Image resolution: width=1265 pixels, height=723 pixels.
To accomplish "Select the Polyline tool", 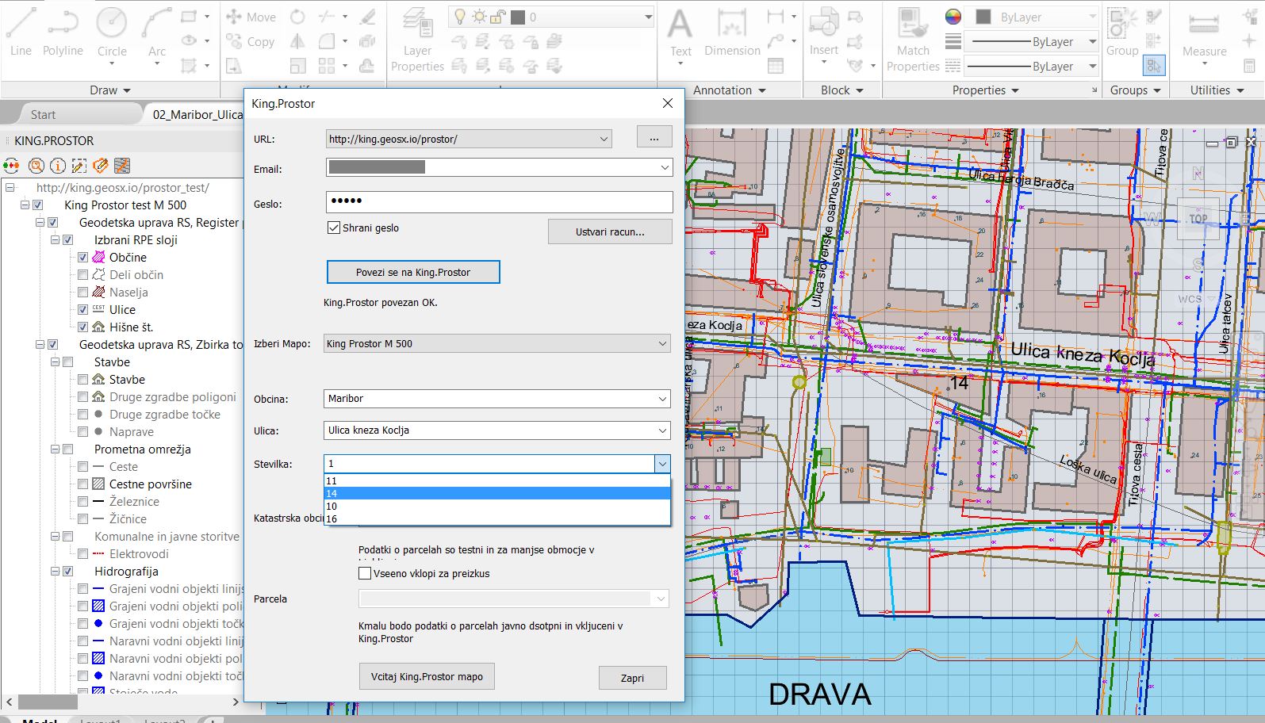I will pyautogui.click(x=63, y=32).
